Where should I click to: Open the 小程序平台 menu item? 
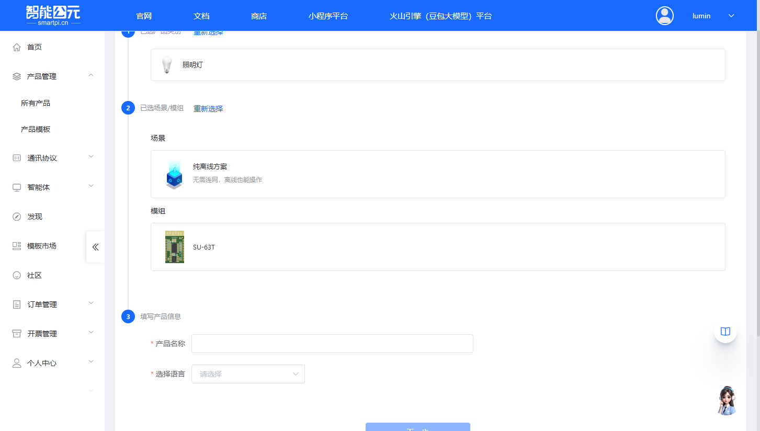coord(328,16)
